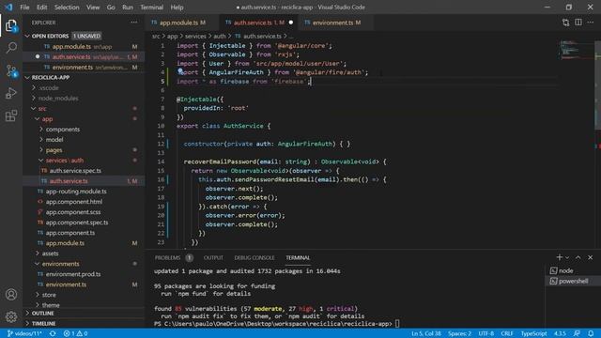Image resolution: width=601 pixels, height=338 pixels.
Task: Switch to Debug Console panel tab
Action: 254,257
